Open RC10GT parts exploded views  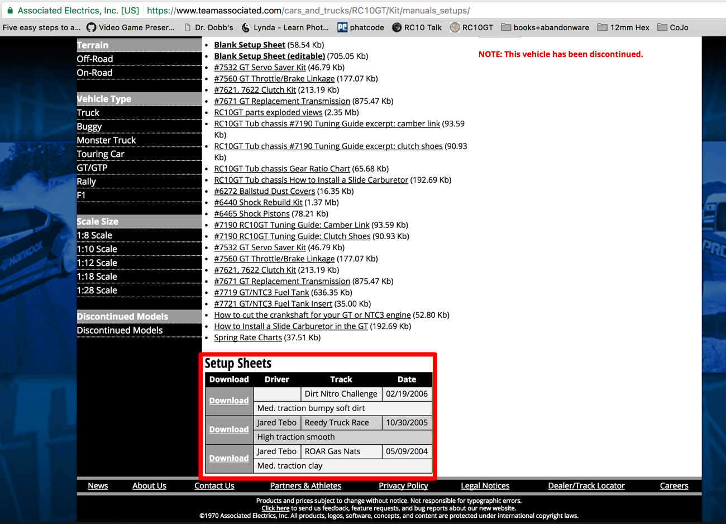click(268, 112)
